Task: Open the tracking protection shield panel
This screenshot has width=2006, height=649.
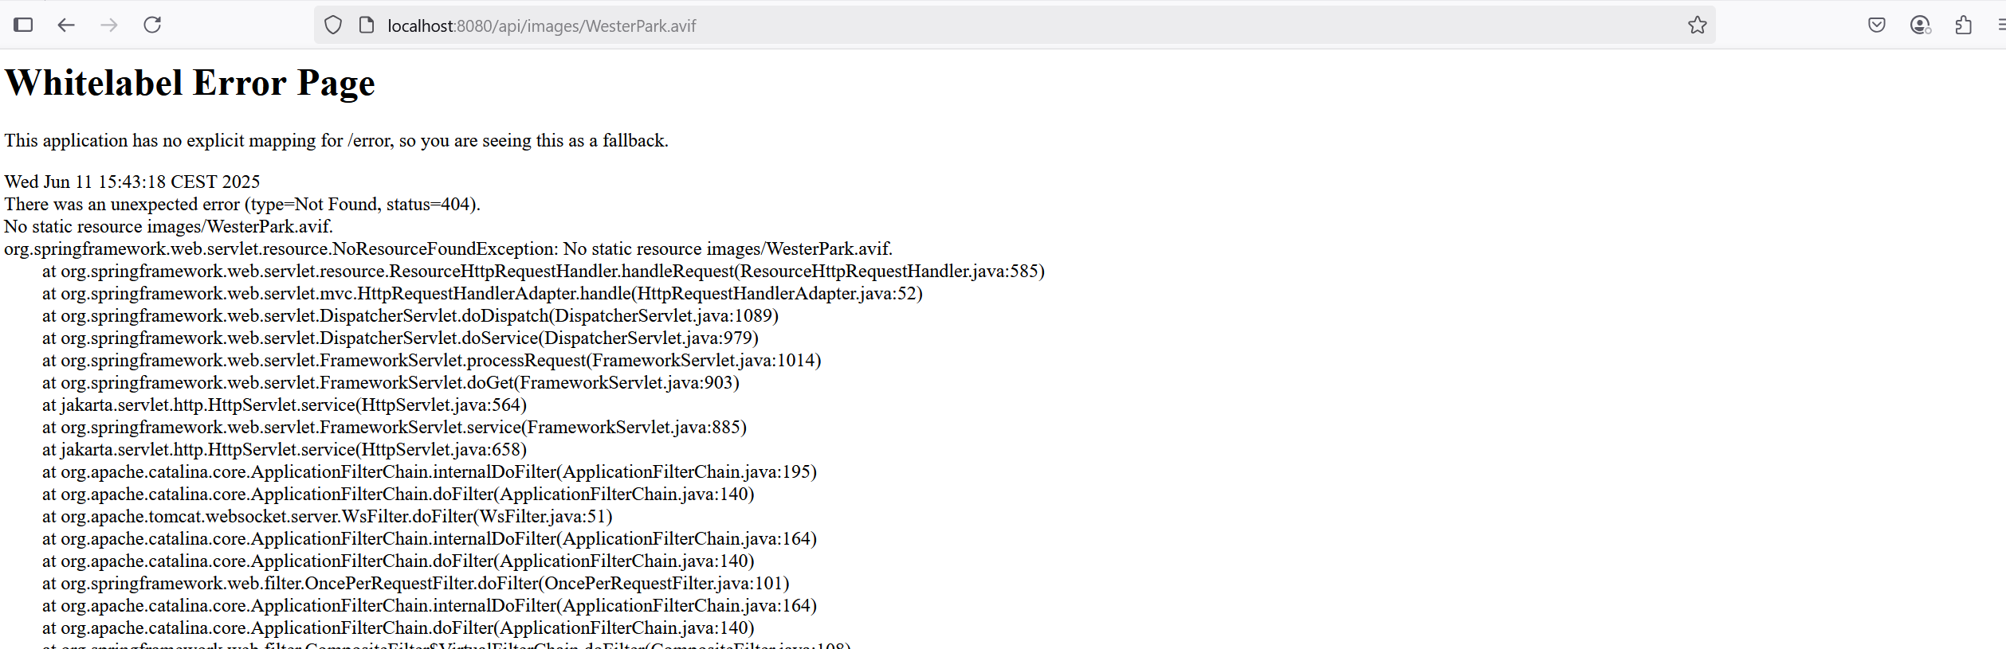Action: [x=333, y=25]
